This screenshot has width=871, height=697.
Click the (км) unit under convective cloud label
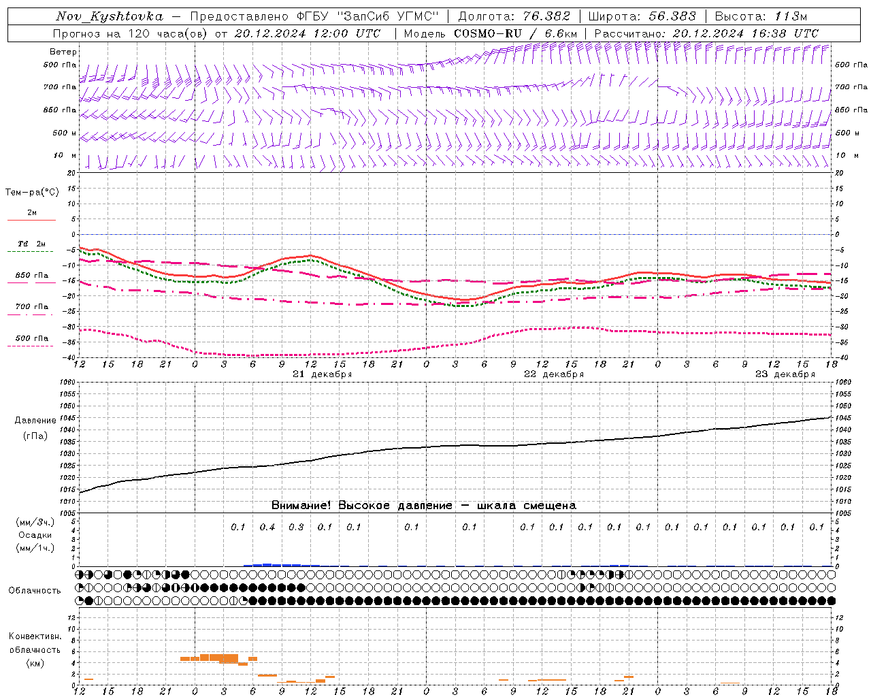tap(35, 663)
